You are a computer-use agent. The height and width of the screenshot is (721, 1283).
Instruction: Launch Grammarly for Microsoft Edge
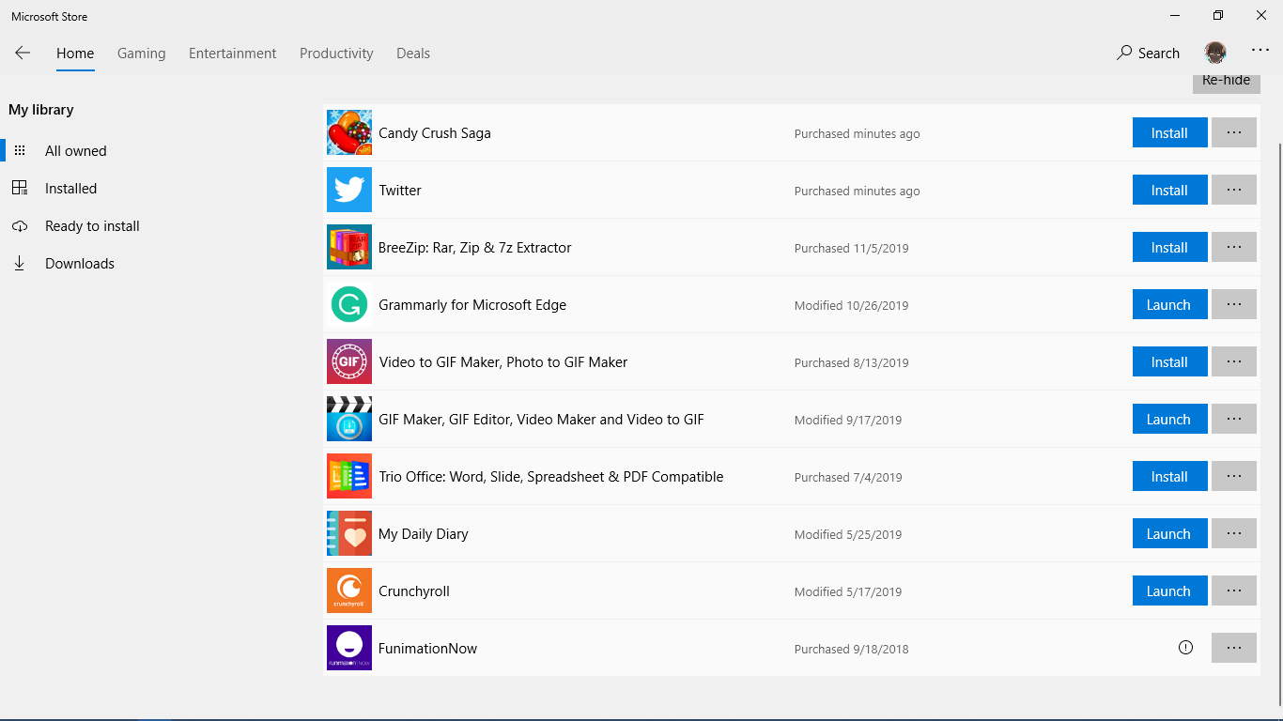click(x=1169, y=304)
